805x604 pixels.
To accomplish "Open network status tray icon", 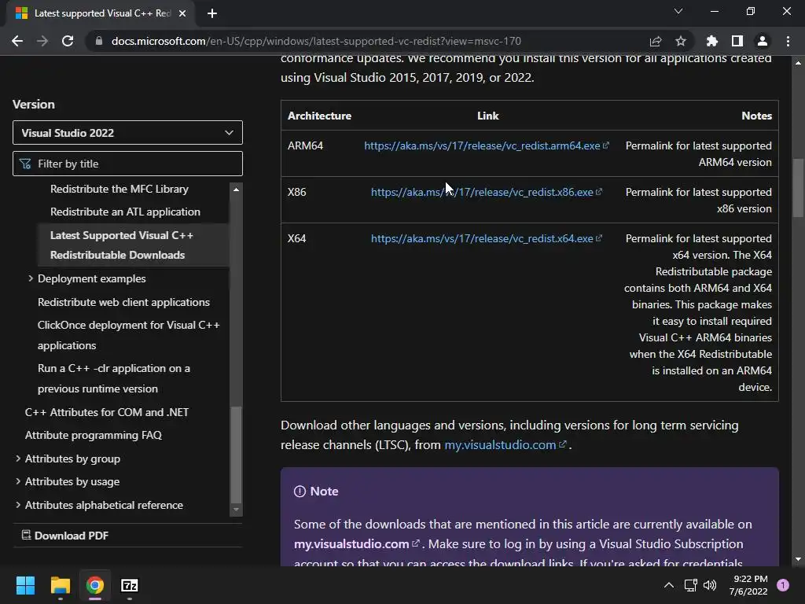I will tap(690, 585).
